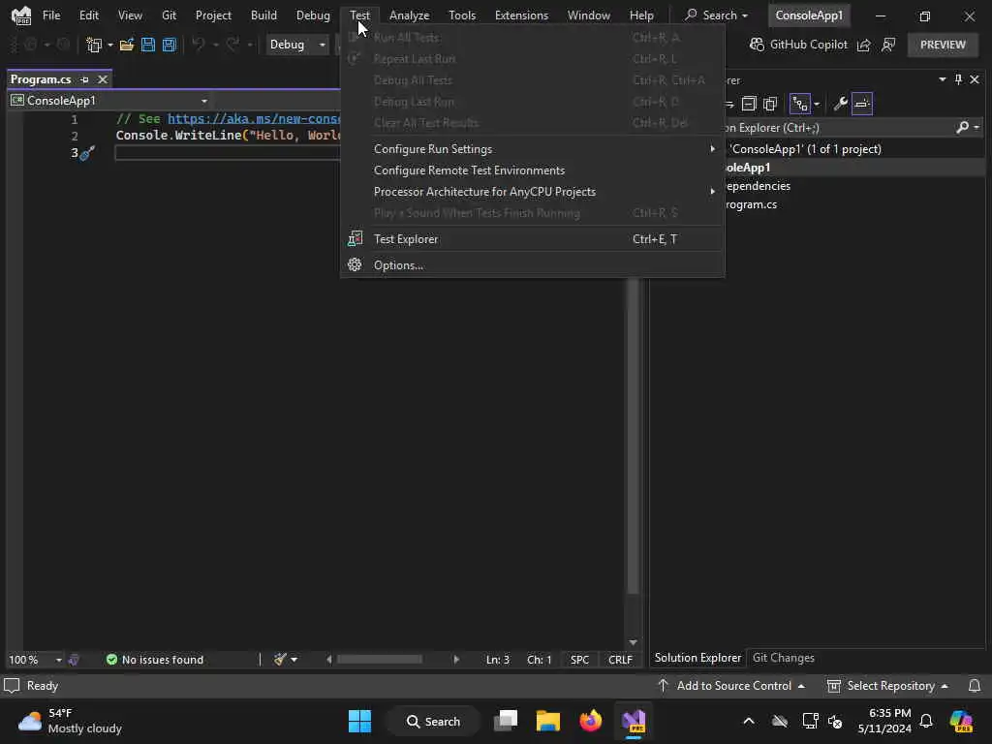The image size is (992, 744).
Task: Open the Solution Explorer search options dropdown
Action: (x=976, y=128)
